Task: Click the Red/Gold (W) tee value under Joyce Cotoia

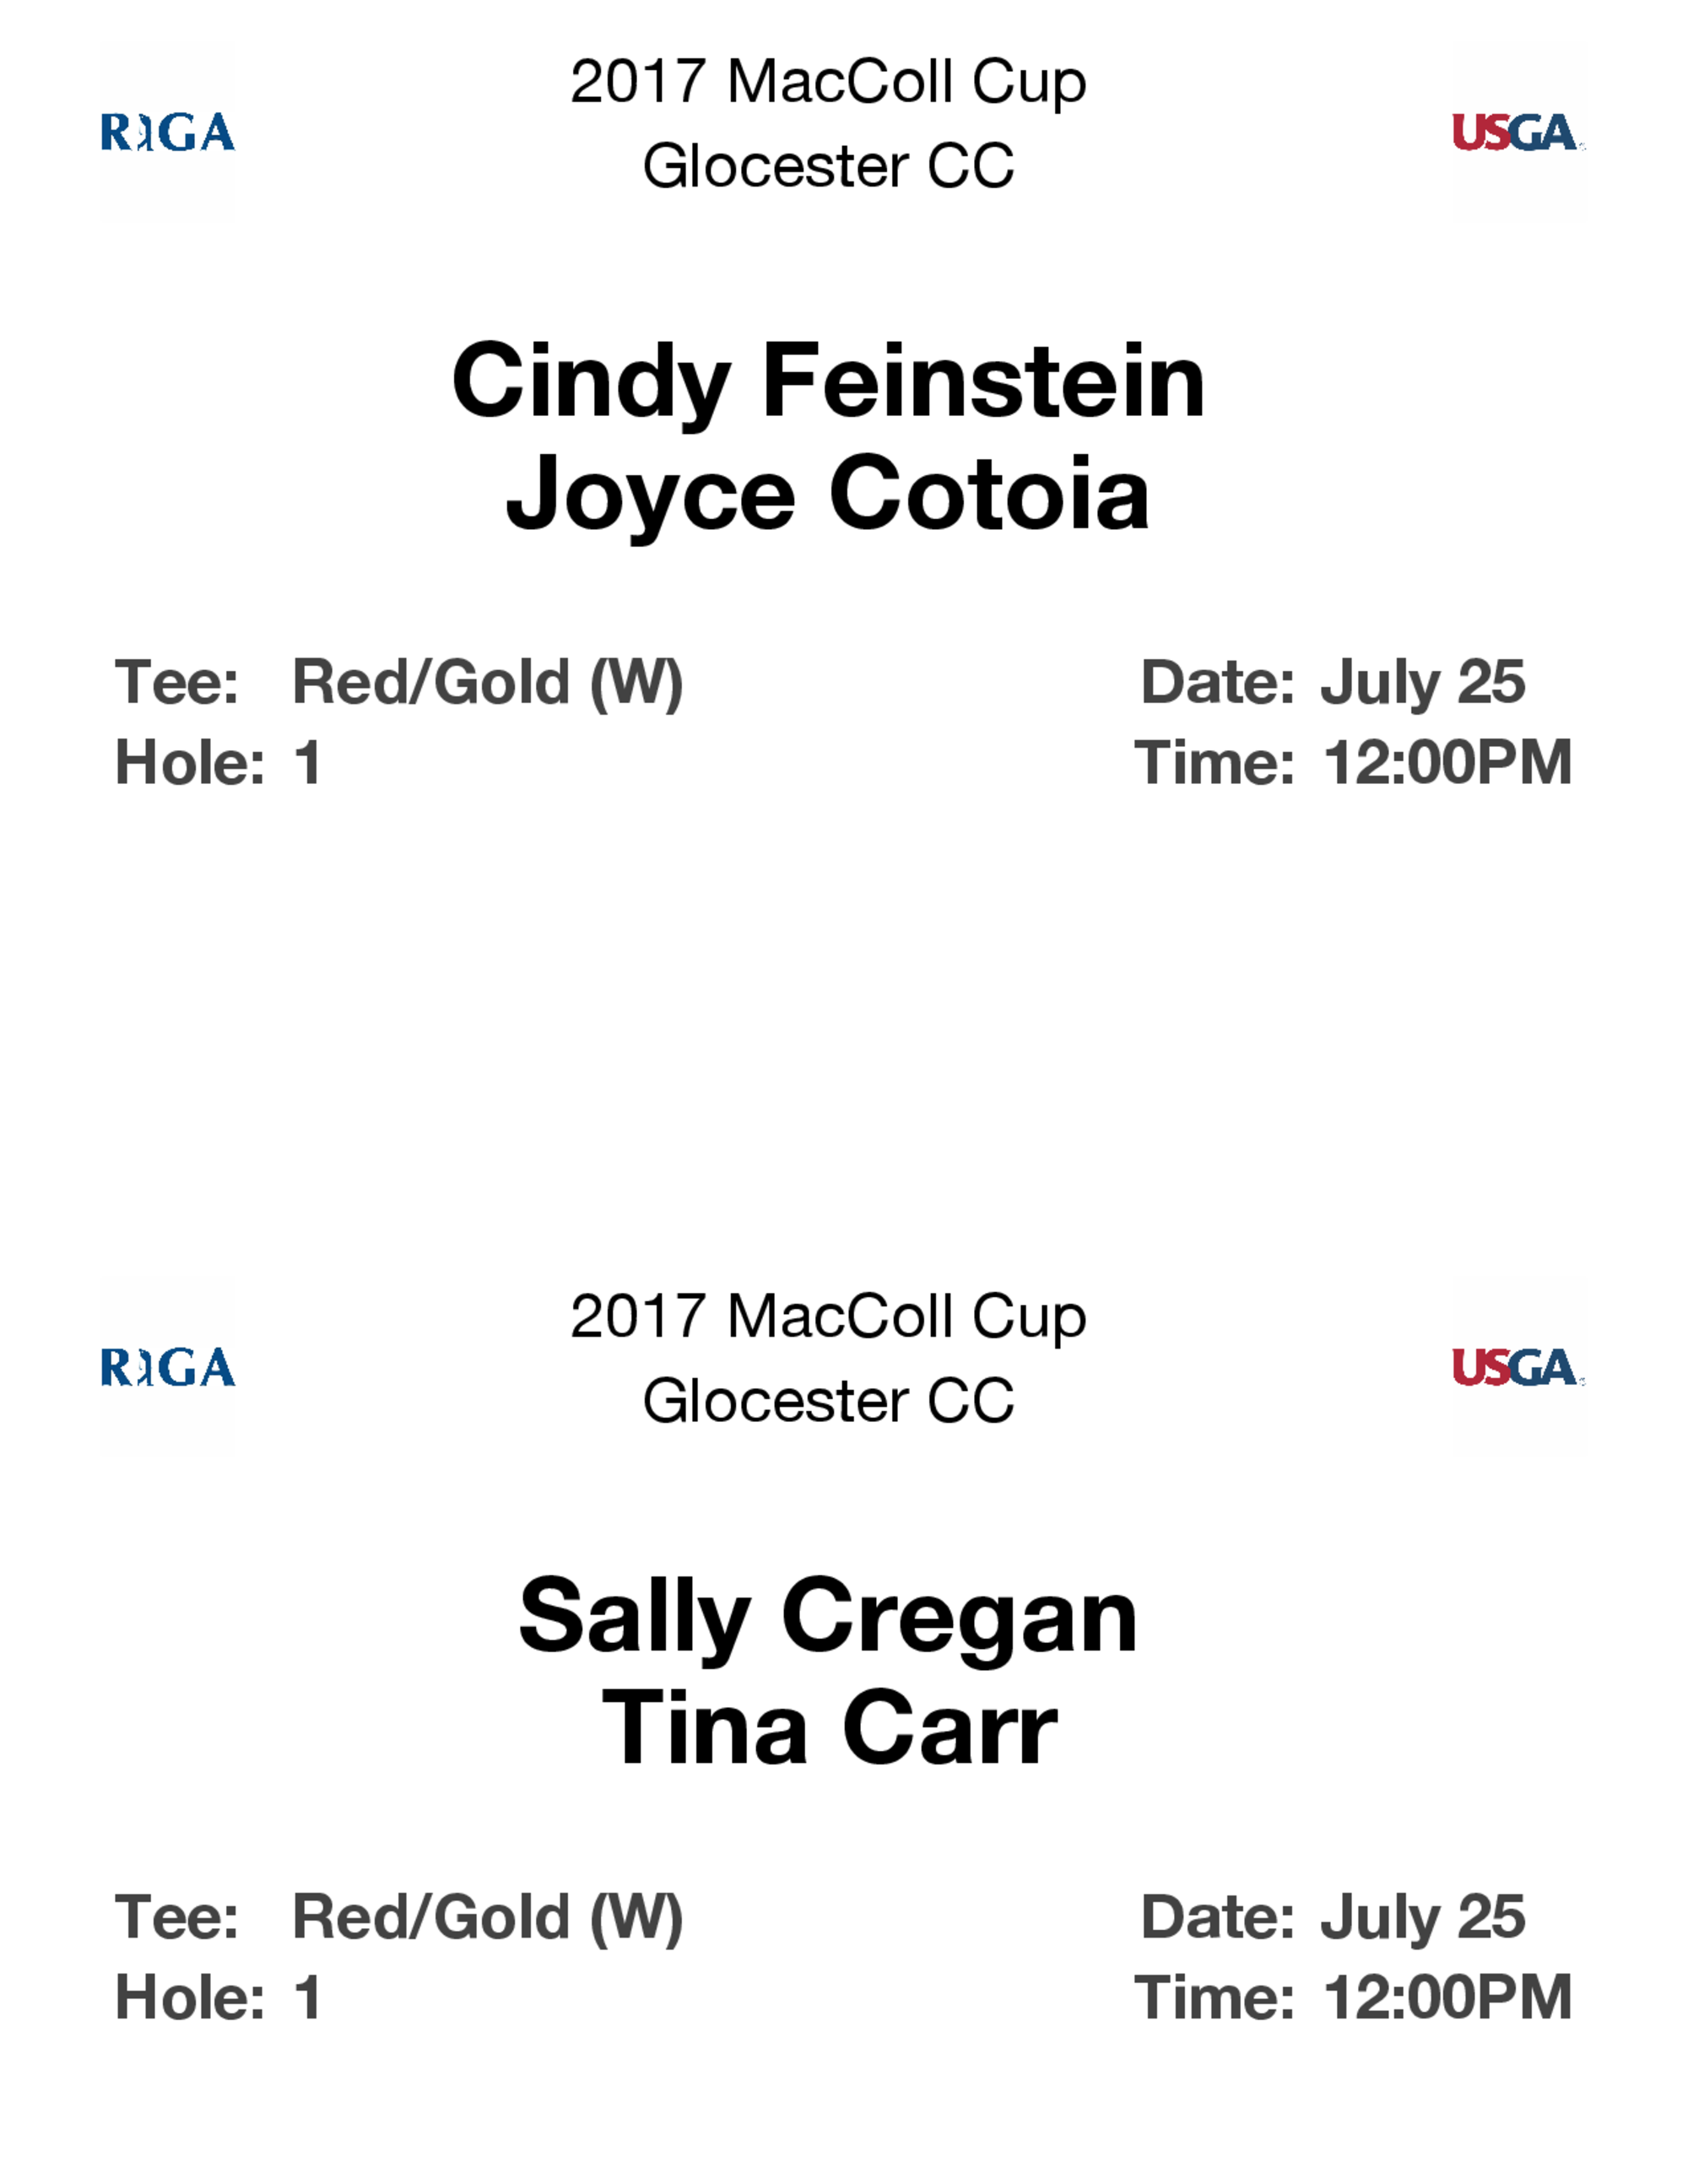Action: pyautogui.click(x=487, y=684)
